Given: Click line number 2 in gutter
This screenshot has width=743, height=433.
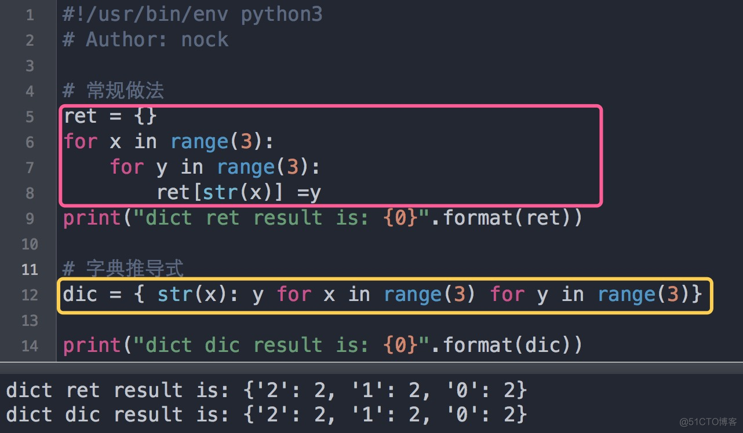Looking at the screenshot, I should pyautogui.click(x=30, y=41).
